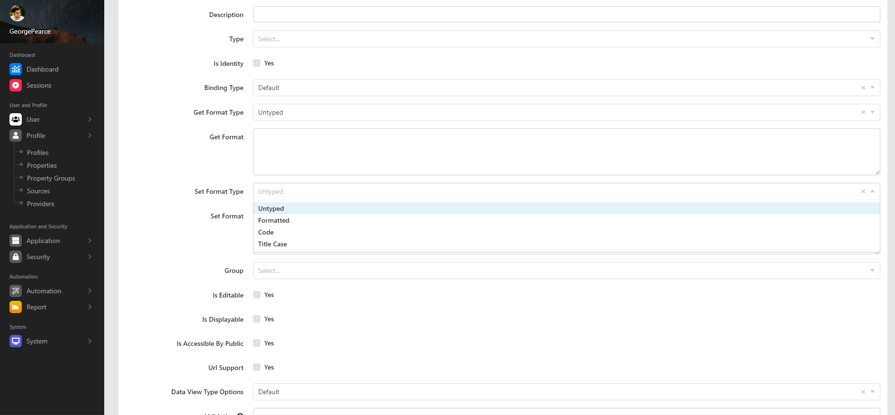Viewport: 895px width, 415px height.
Task: Click the Profile person icon
Action: [x=16, y=135]
